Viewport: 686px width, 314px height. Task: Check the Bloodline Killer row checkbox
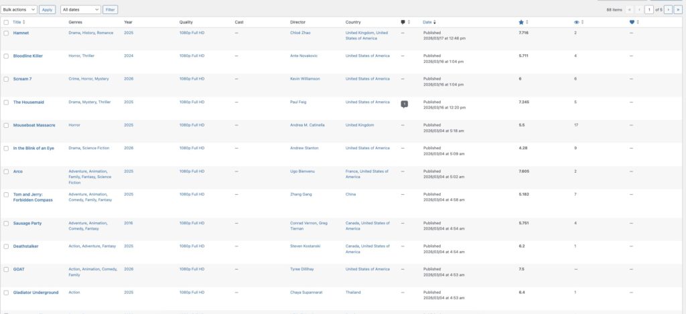pyautogui.click(x=6, y=56)
